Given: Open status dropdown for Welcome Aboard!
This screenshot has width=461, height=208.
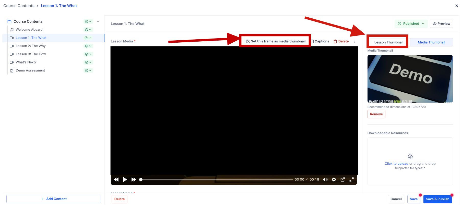Looking at the screenshot, I should [x=88, y=30].
